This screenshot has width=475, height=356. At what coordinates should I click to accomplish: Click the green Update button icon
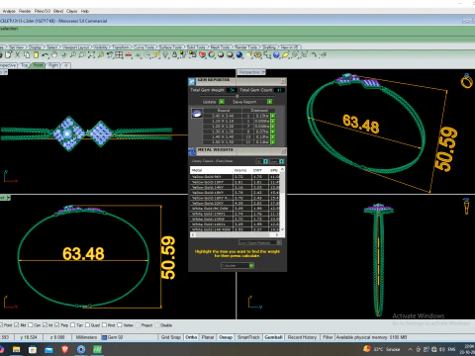pos(222,102)
